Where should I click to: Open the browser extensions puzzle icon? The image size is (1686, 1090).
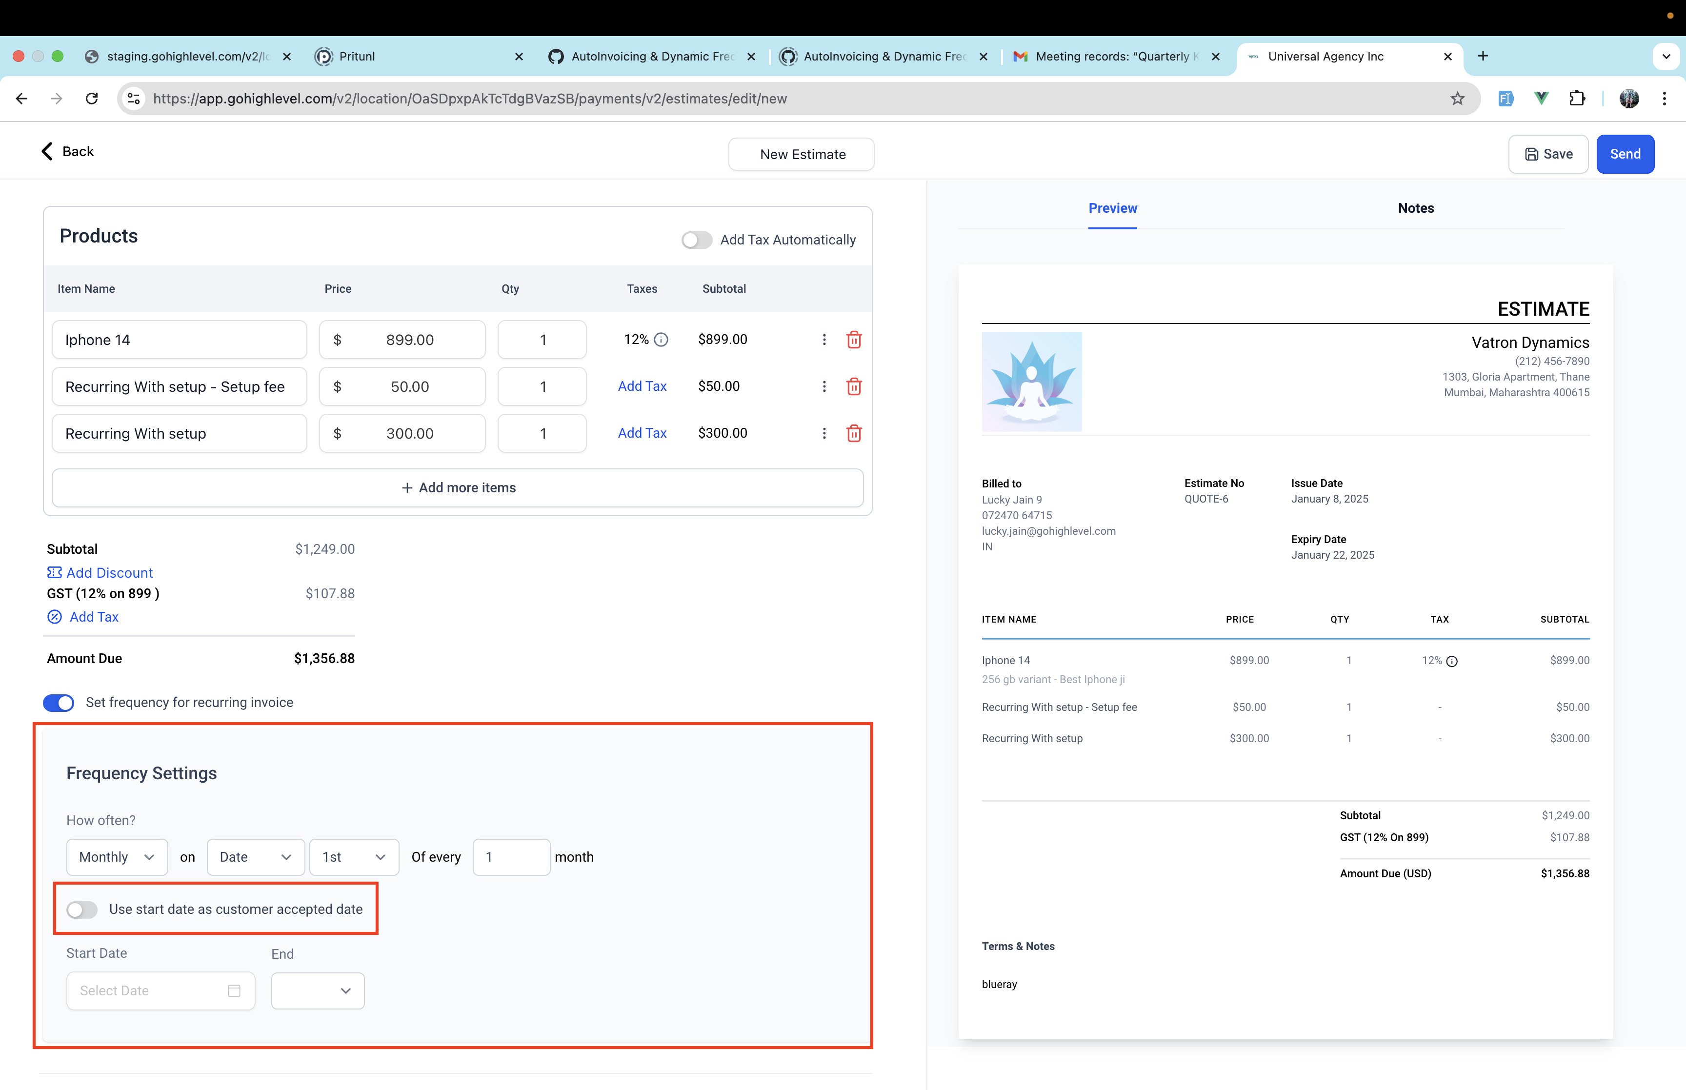[x=1577, y=99]
